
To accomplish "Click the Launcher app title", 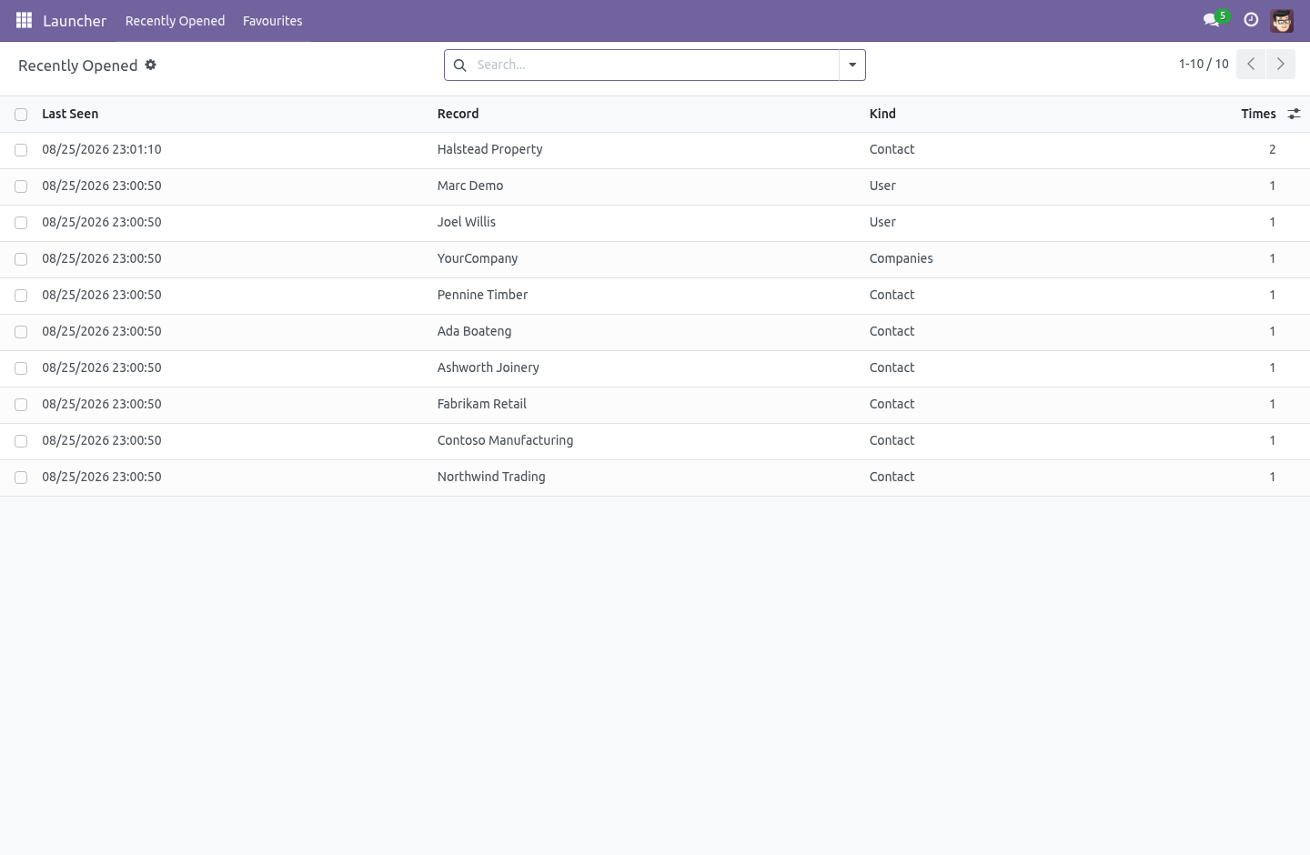I will [75, 21].
